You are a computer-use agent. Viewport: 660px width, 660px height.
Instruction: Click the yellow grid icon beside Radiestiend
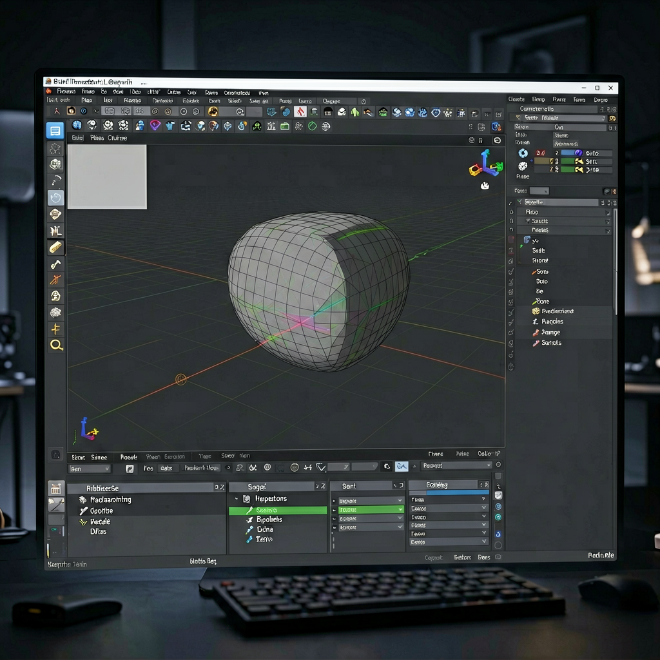point(536,311)
